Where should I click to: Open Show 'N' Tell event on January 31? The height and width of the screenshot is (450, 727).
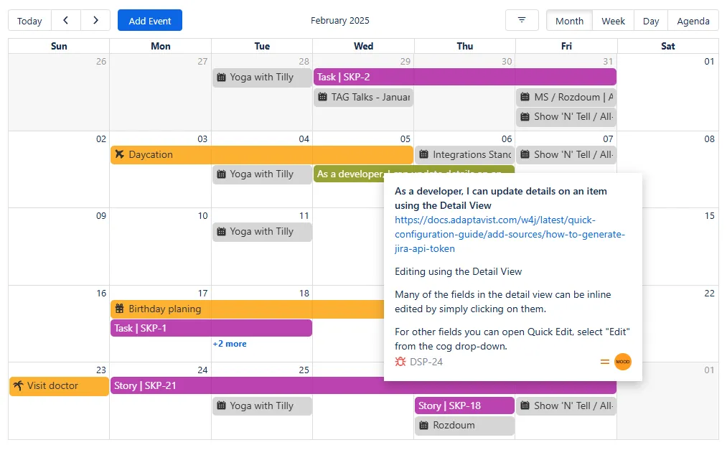(x=566, y=116)
